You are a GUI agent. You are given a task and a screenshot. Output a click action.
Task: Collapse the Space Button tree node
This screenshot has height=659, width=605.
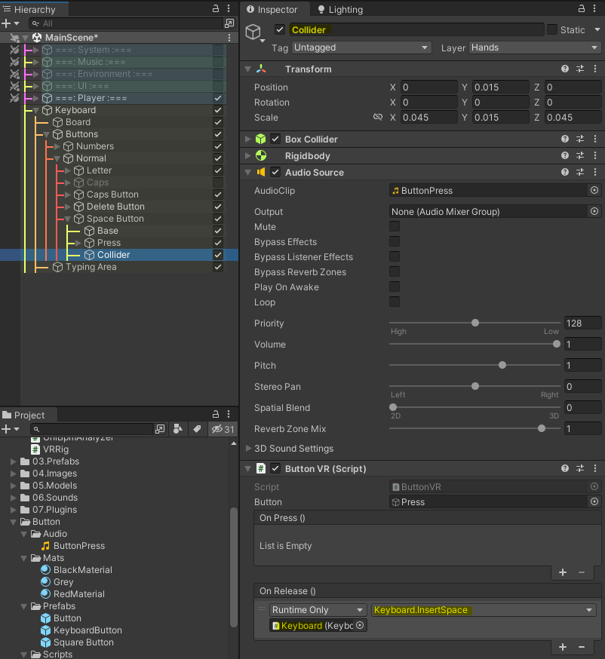(x=68, y=219)
